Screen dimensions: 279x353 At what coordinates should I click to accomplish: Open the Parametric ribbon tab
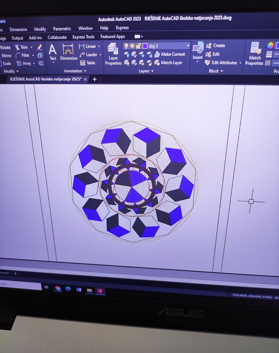pos(62,29)
